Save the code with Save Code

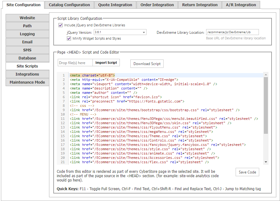247,172
